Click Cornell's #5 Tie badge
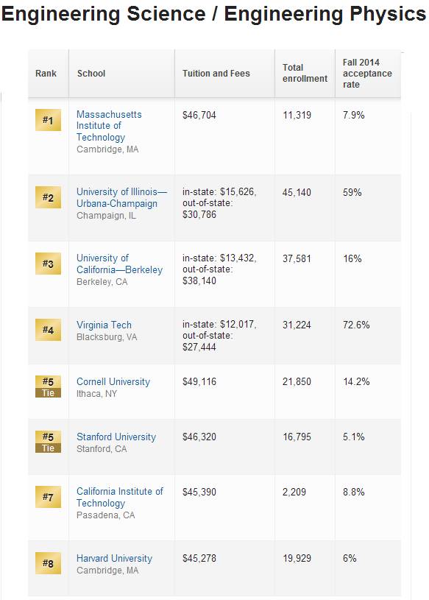 tap(48, 387)
